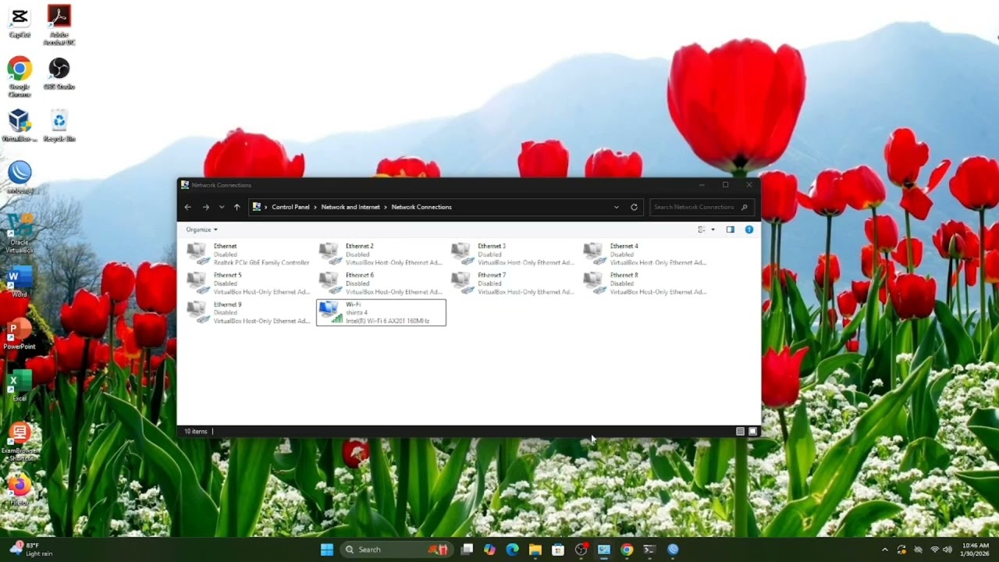Open Microsoft Edge from taskbar
Viewport: 999px width, 562px height.
click(x=512, y=550)
